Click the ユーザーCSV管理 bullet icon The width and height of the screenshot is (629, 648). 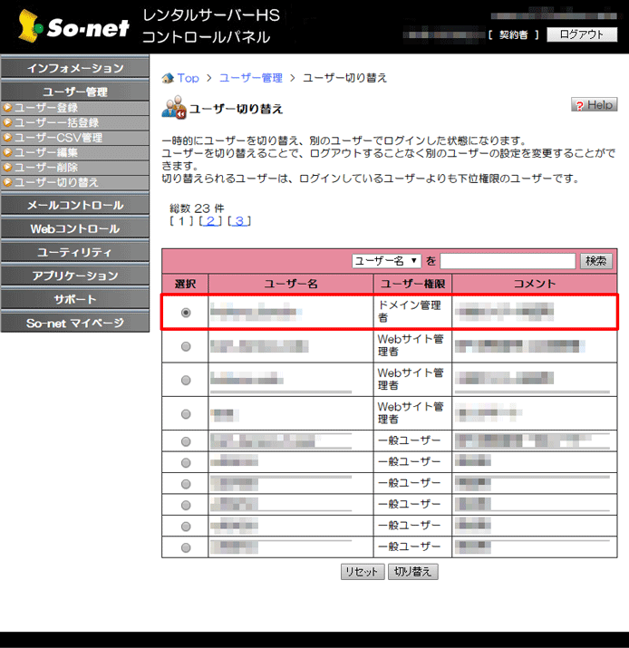tap(7, 138)
